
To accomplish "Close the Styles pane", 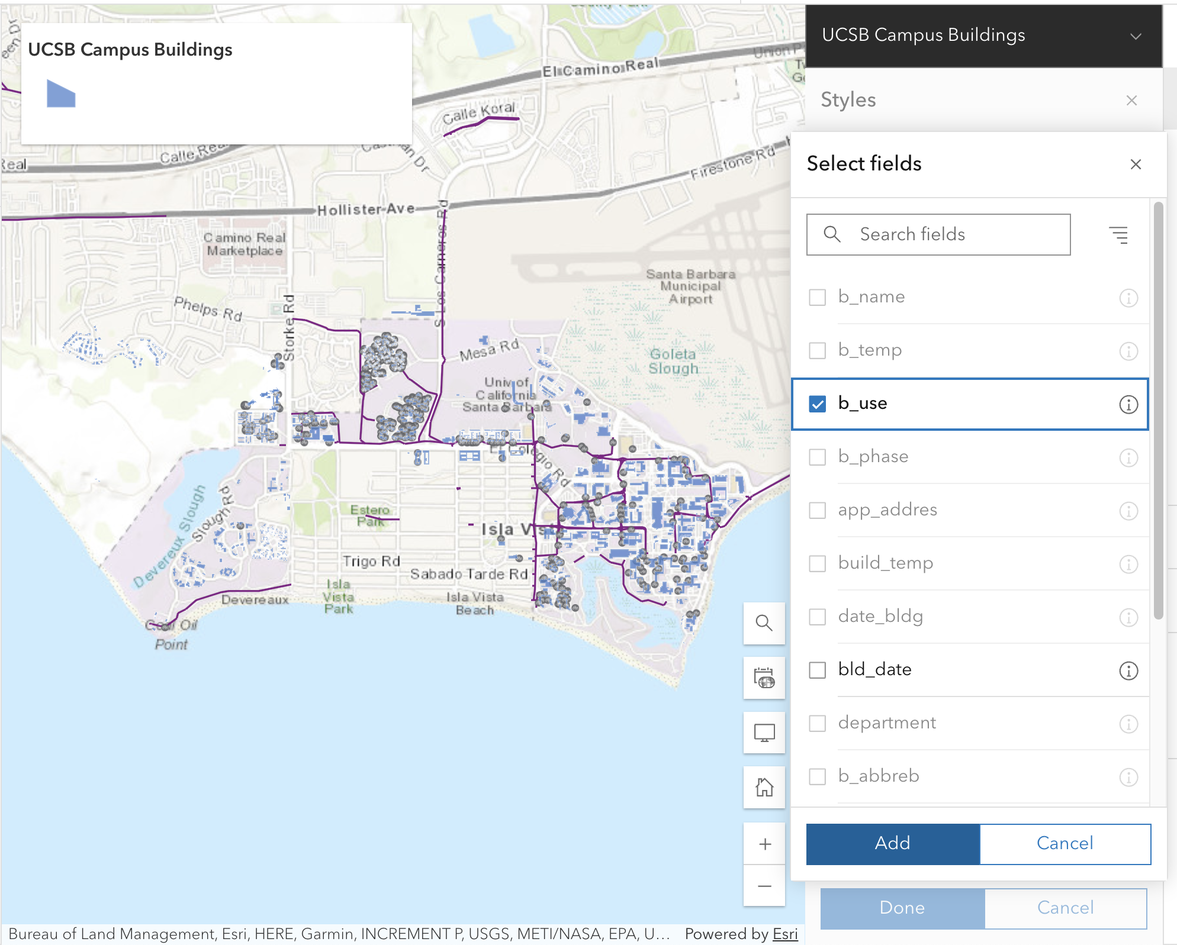I will pyautogui.click(x=1131, y=101).
